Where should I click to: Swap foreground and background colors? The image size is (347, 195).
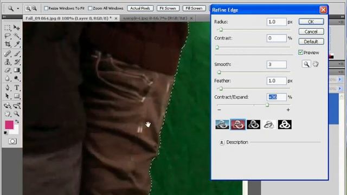click(x=17, y=121)
